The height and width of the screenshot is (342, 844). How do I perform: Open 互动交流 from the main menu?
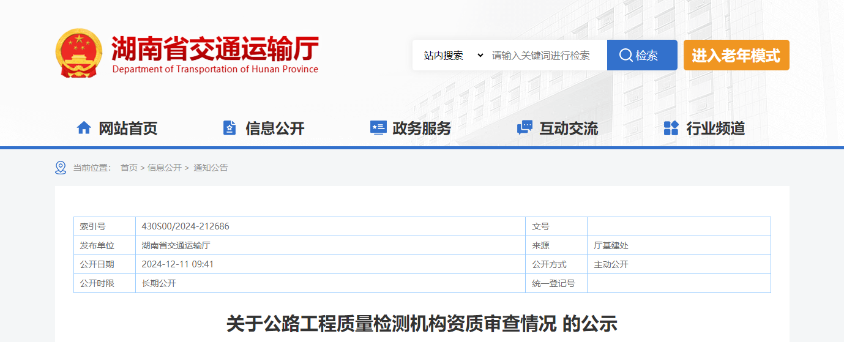tap(569, 128)
